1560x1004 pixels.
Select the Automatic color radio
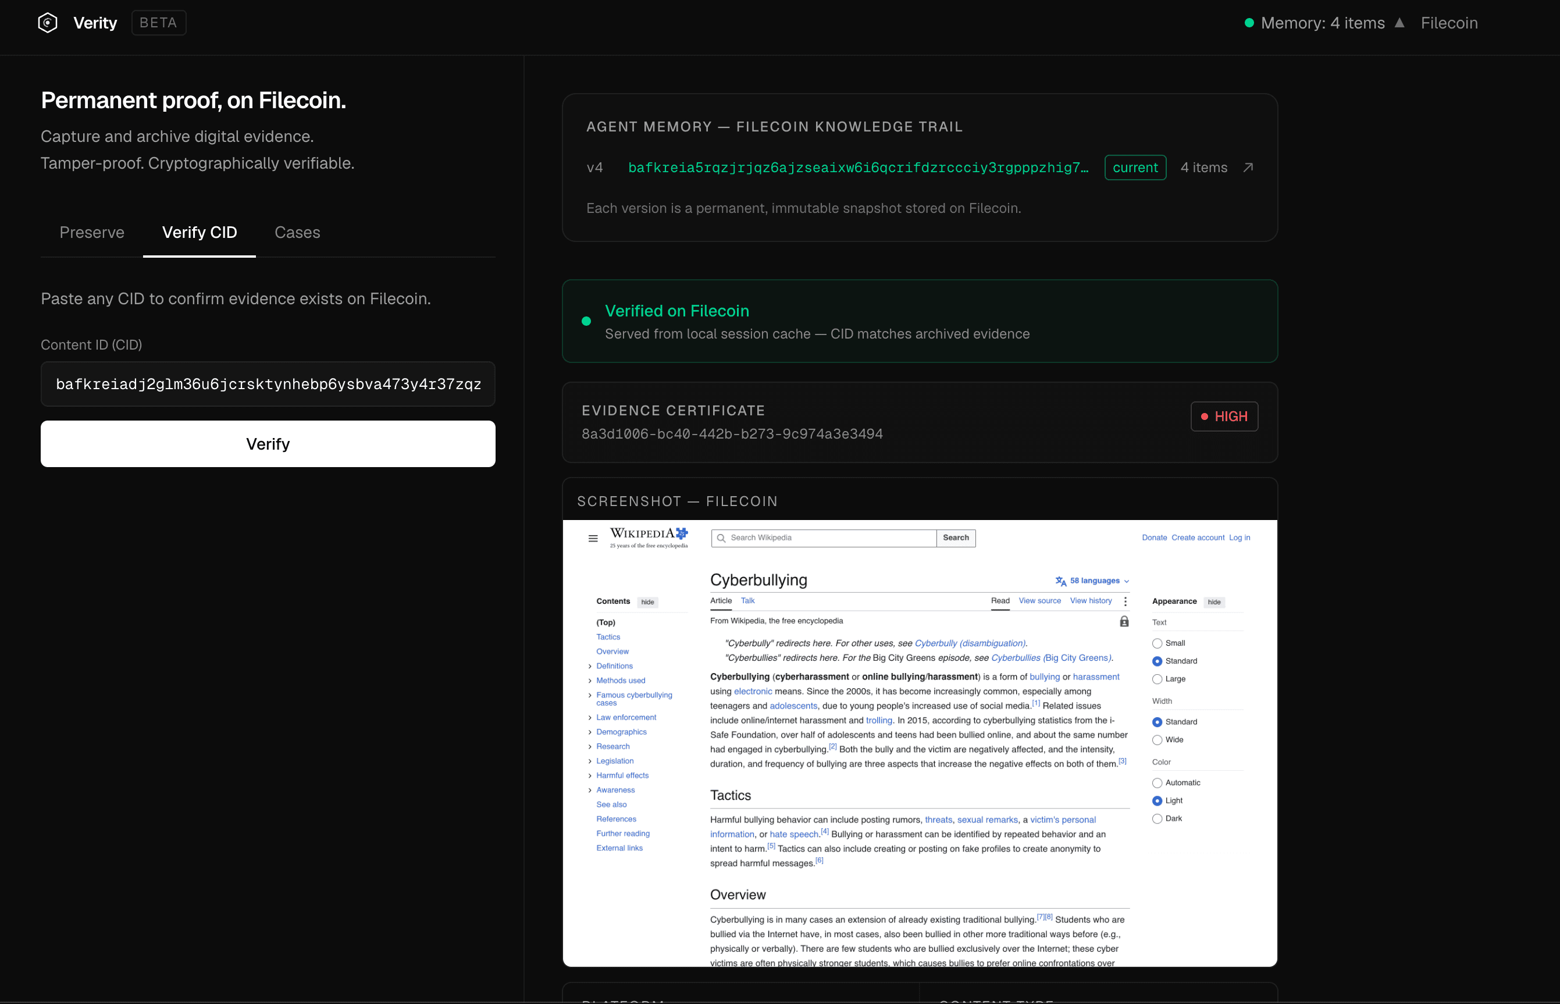click(1157, 783)
